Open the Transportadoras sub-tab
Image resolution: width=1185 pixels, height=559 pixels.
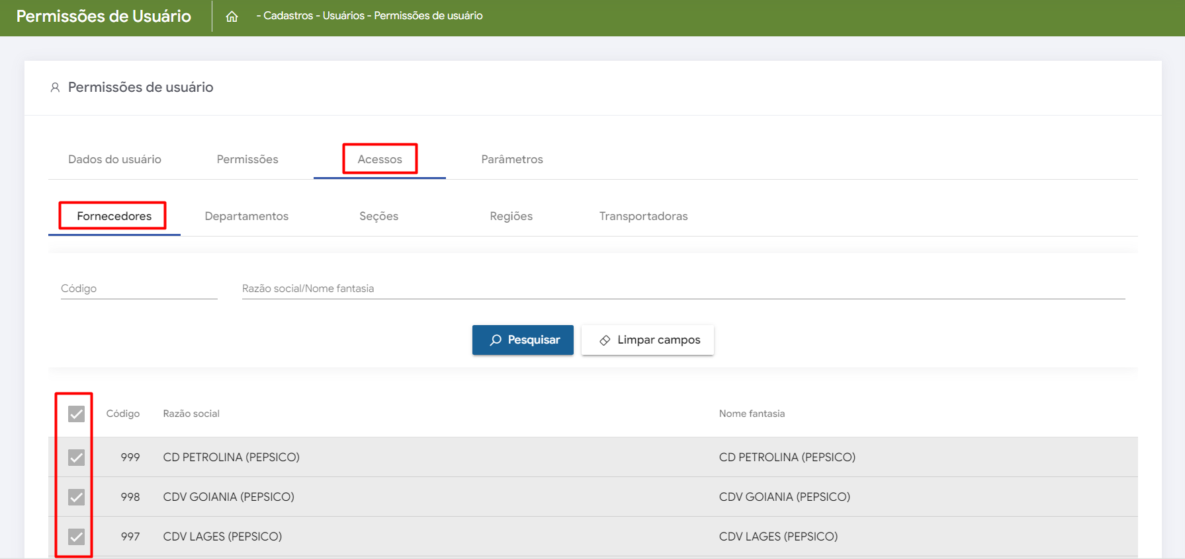pyautogui.click(x=643, y=216)
